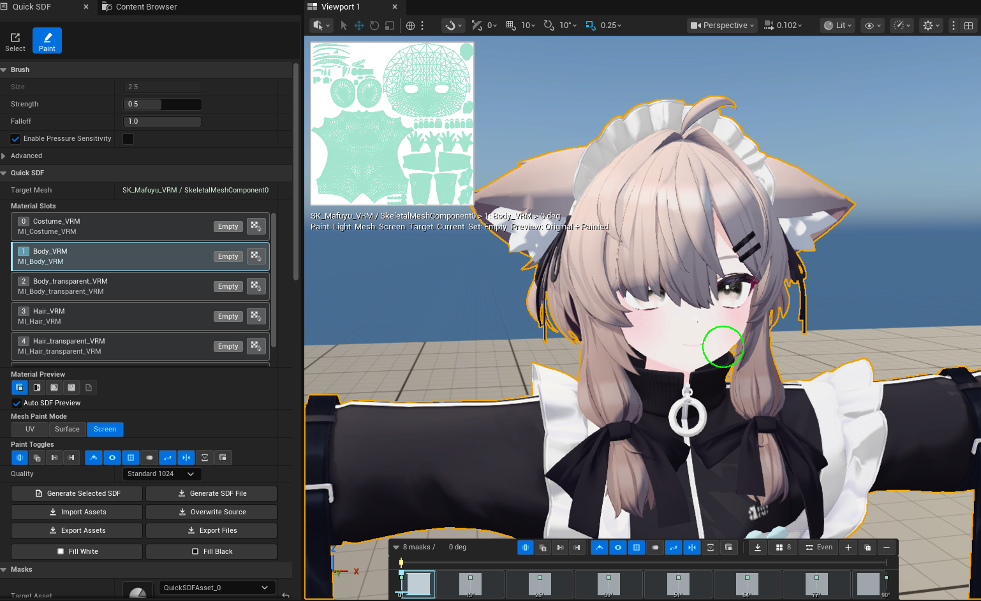Click Fill Black button
The width and height of the screenshot is (981, 601).
(212, 551)
